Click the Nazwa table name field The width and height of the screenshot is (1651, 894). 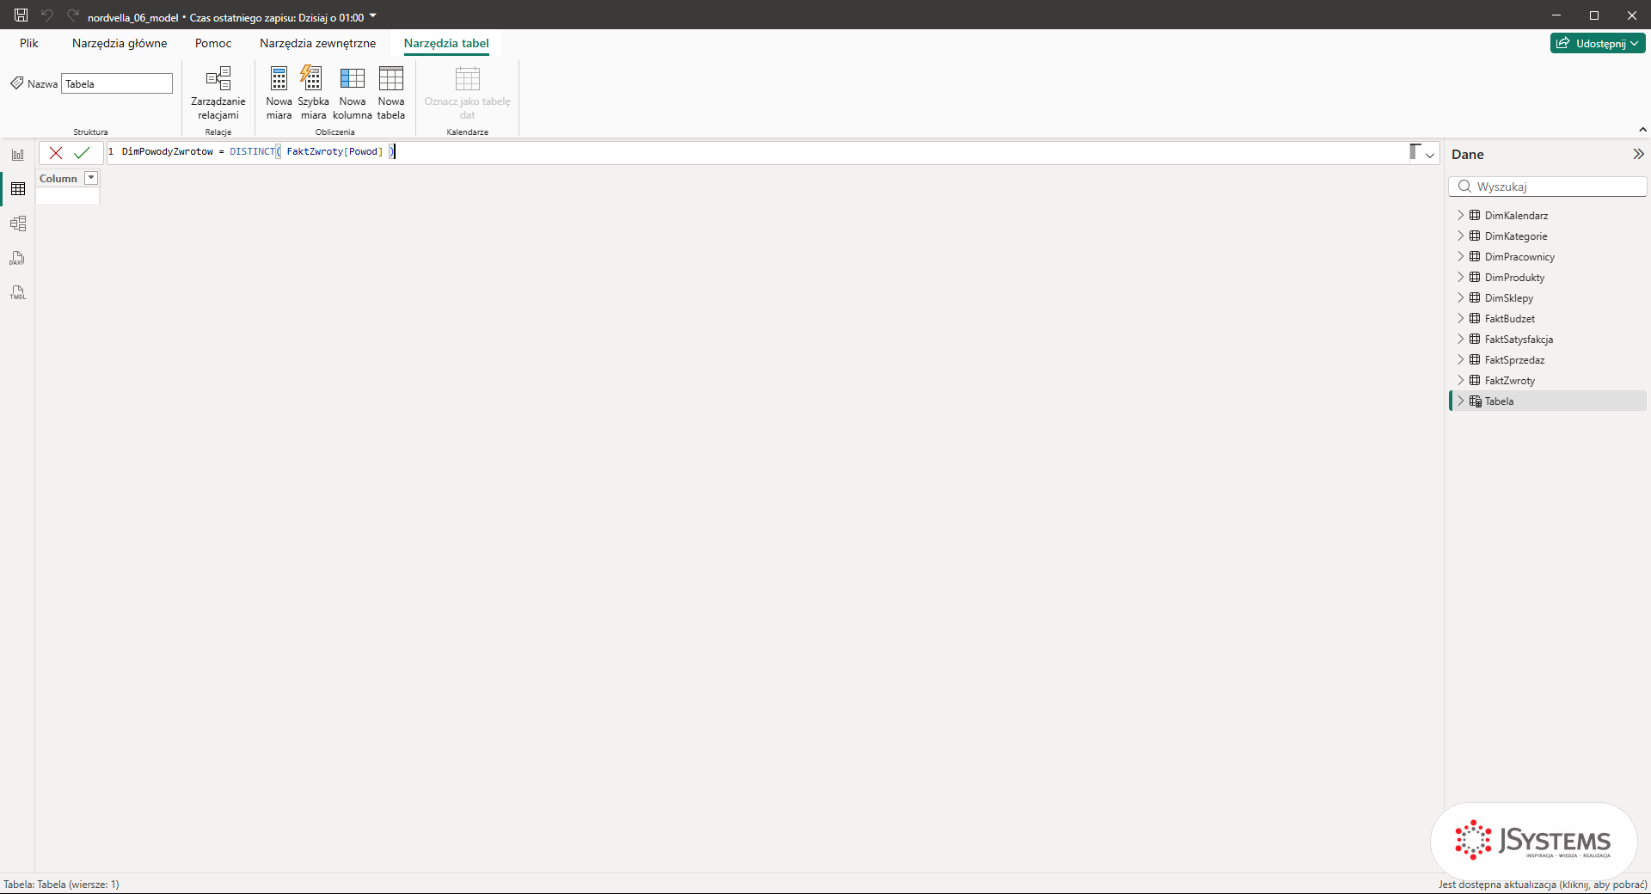(117, 83)
